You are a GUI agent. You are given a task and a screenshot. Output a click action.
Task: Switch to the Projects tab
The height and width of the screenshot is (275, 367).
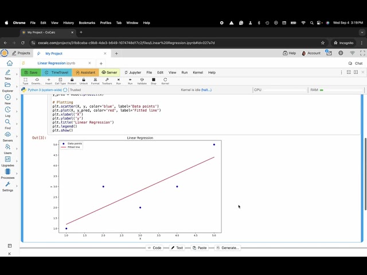point(21,53)
